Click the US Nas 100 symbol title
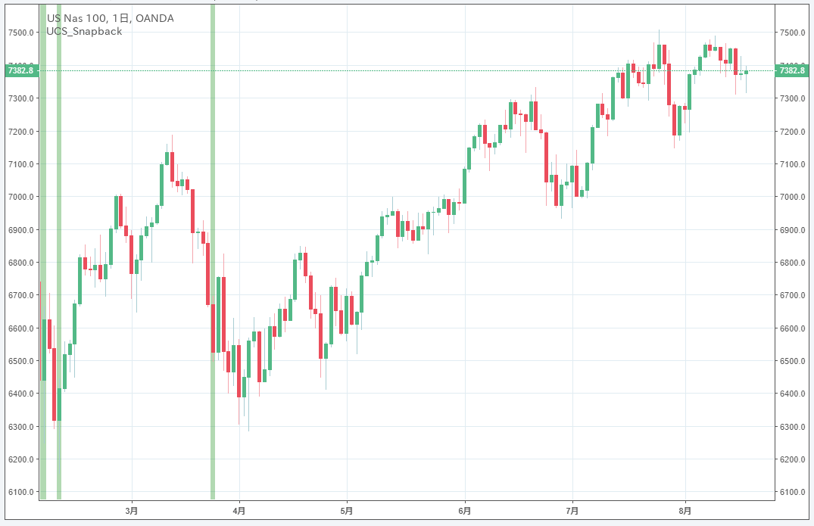The image size is (814, 526). [x=110, y=18]
